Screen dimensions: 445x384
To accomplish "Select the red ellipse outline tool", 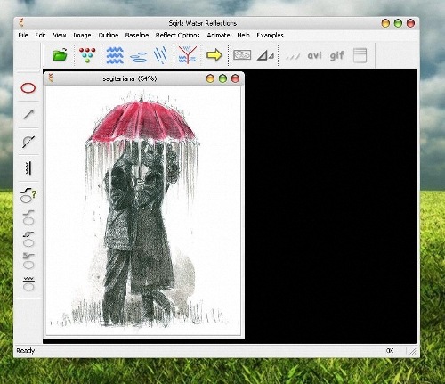I will click(x=28, y=88).
